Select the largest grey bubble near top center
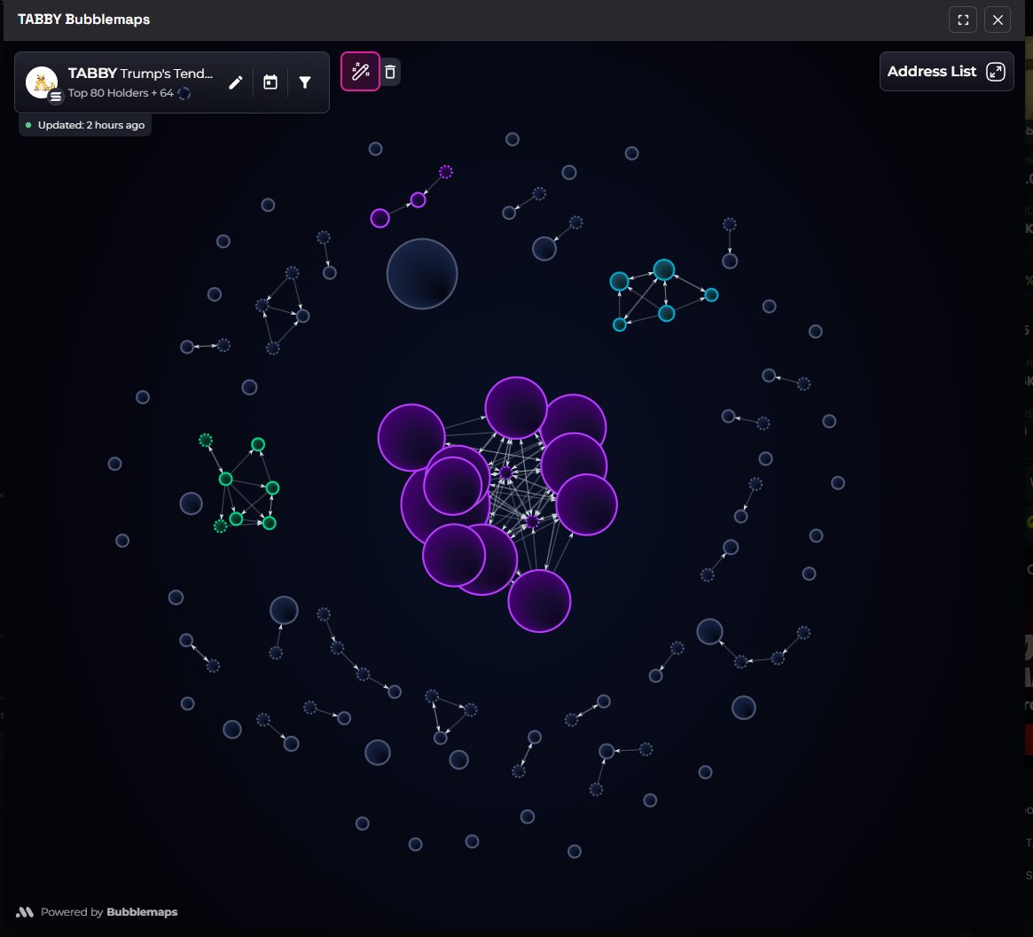 [x=422, y=274]
